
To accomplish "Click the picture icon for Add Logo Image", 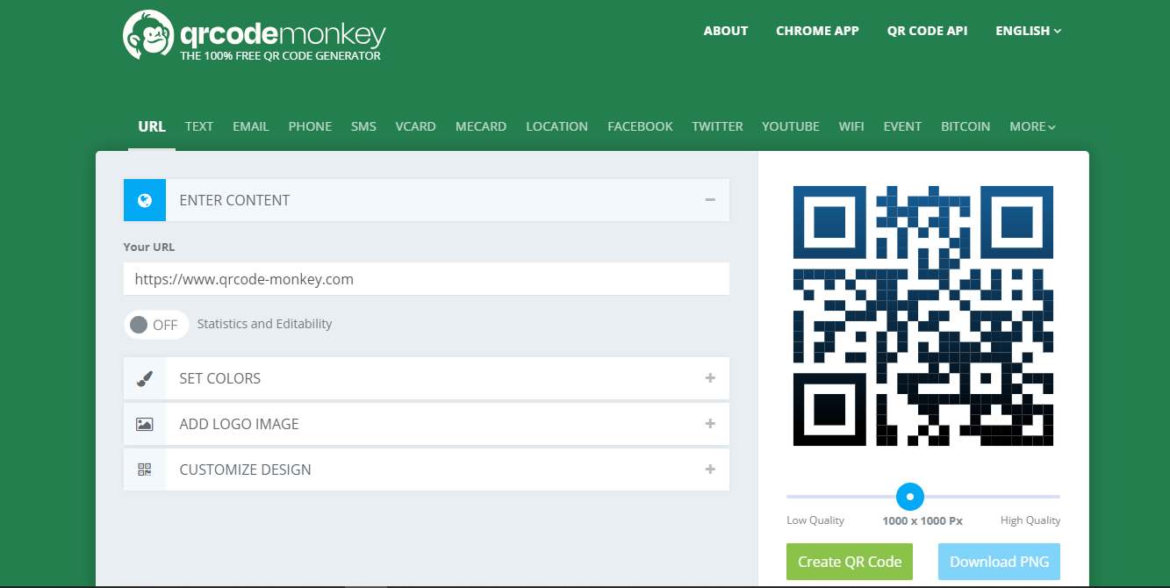I will [145, 424].
